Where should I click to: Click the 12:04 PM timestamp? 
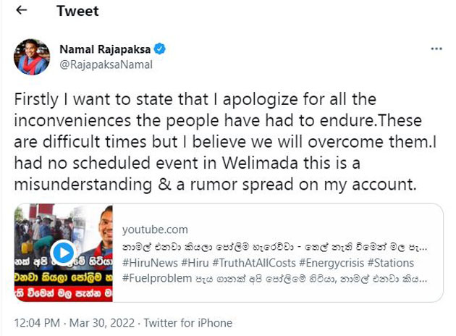(x=37, y=323)
